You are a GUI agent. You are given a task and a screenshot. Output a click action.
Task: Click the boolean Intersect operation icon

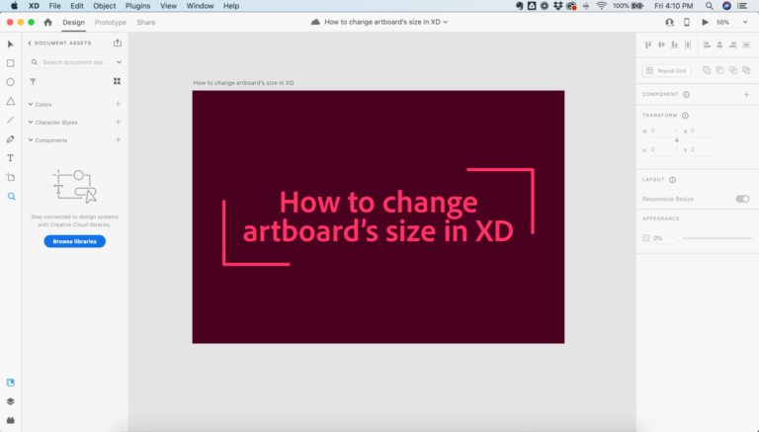(733, 70)
